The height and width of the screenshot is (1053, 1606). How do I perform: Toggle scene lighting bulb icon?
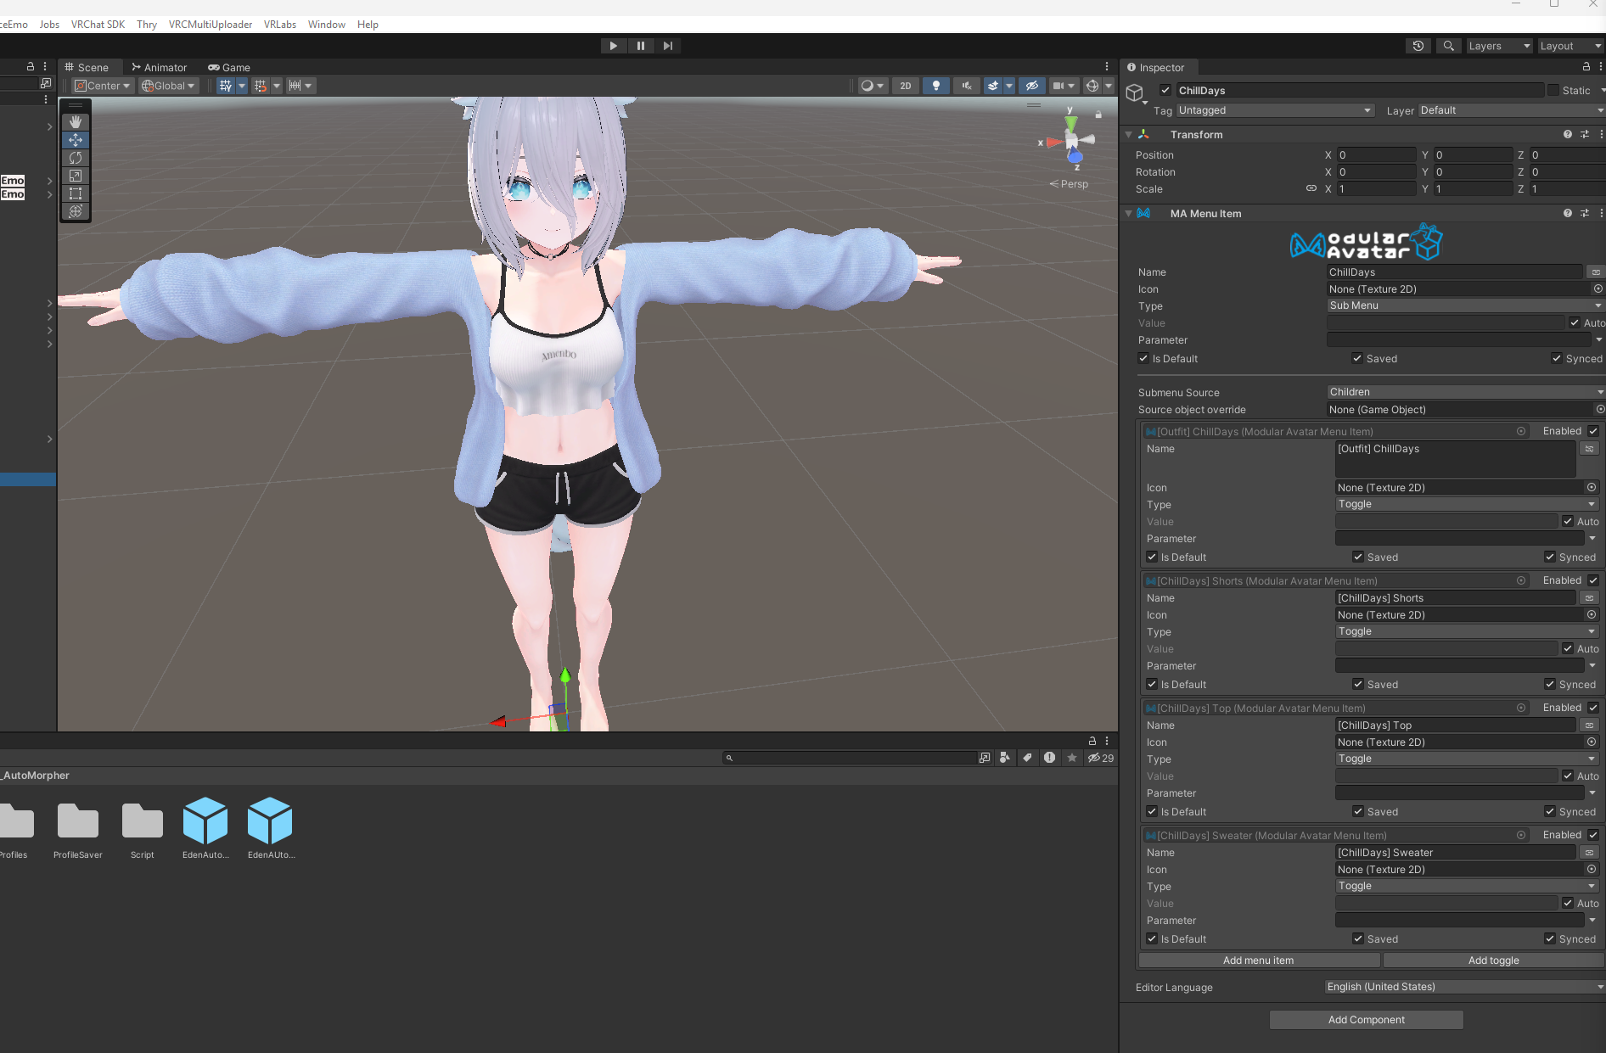coord(935,86)
